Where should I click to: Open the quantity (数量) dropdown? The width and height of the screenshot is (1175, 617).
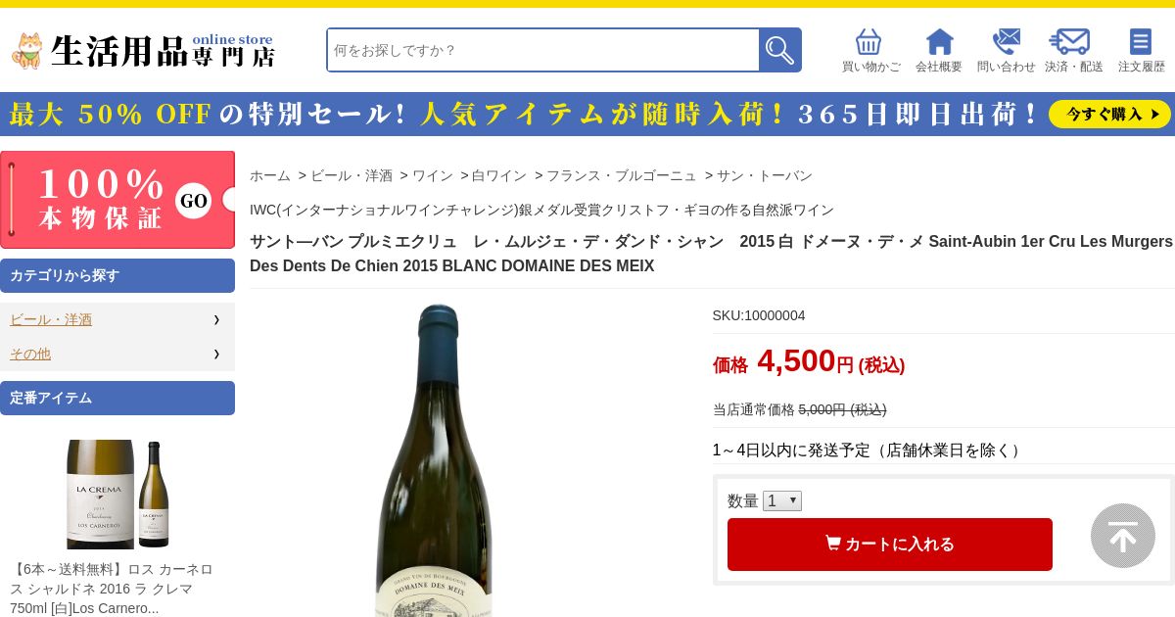782,500
